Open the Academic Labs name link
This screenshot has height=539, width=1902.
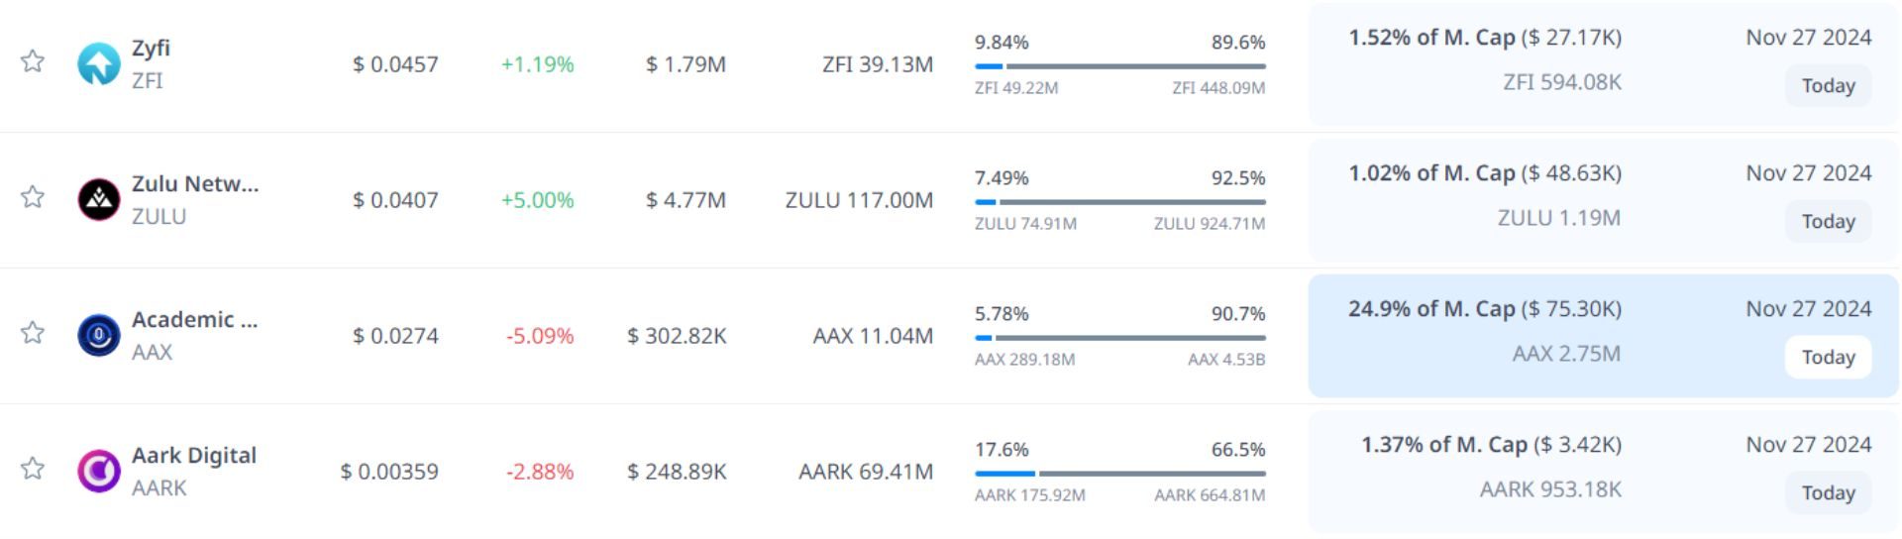pyautogui.click(x=194, y=319)
